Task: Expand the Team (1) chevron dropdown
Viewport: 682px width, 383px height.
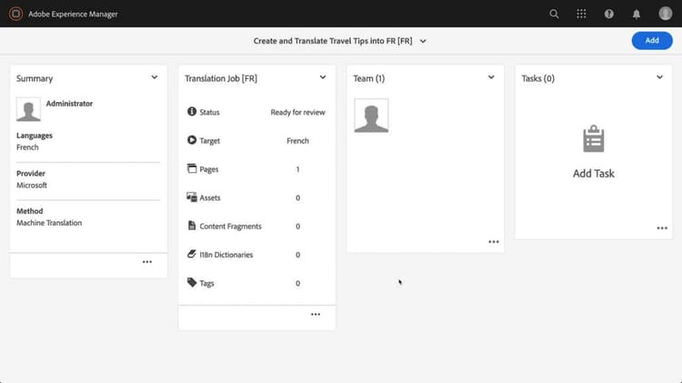Action: click(491, 77)
